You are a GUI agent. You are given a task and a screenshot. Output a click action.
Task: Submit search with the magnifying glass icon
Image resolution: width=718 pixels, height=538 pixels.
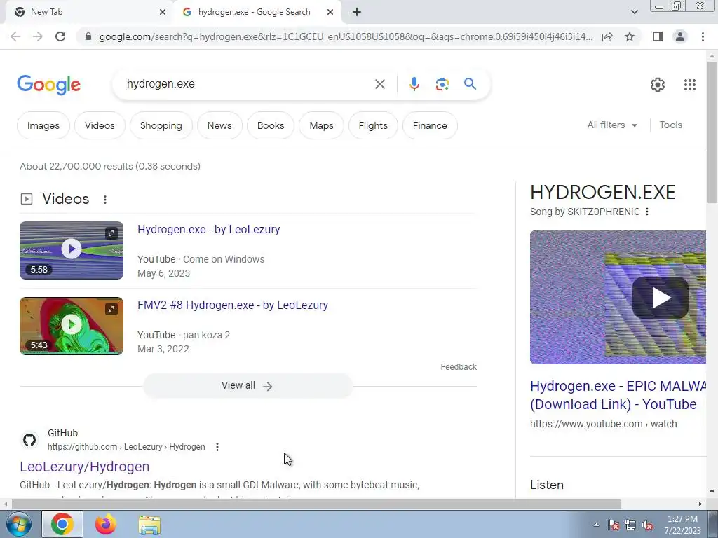470,84
